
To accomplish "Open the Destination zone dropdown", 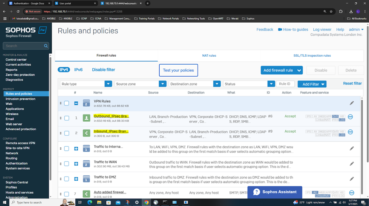I will tap(195, 84).
